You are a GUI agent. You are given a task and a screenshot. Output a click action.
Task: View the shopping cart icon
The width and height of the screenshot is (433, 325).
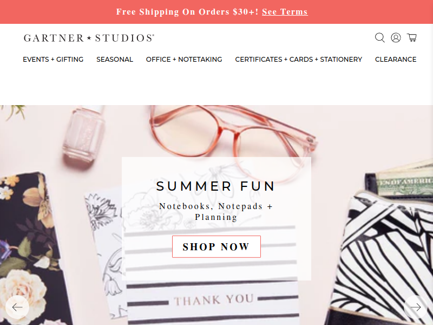click(412, 37)
